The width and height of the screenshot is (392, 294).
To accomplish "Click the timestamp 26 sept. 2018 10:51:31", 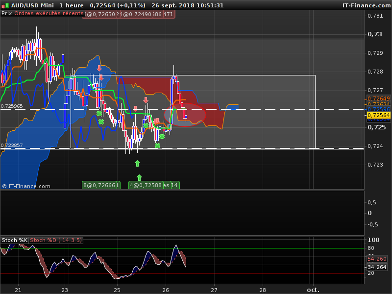I will [x=188, y=5].
